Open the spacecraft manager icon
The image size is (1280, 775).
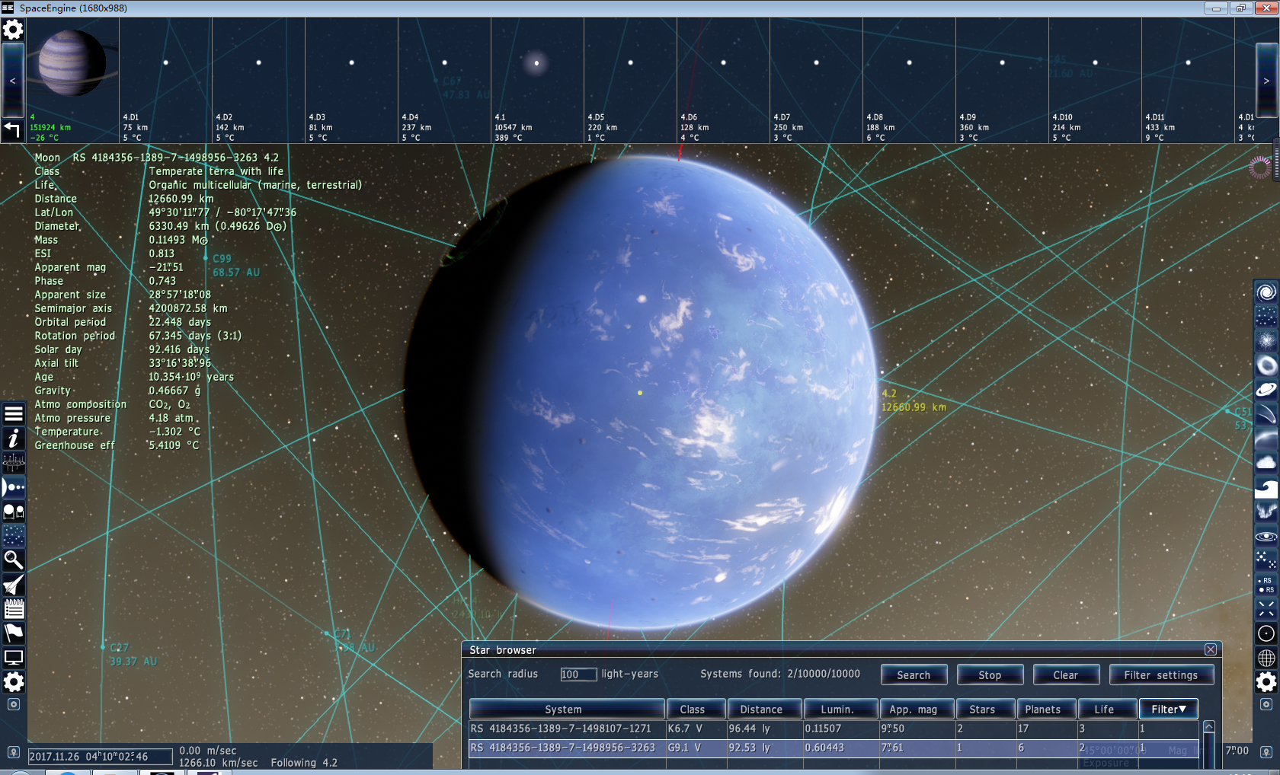[14, 585]
